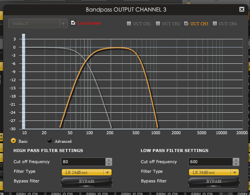Click the 20000 frequency axis label
The image size is (250, 195).
point(242,133)
